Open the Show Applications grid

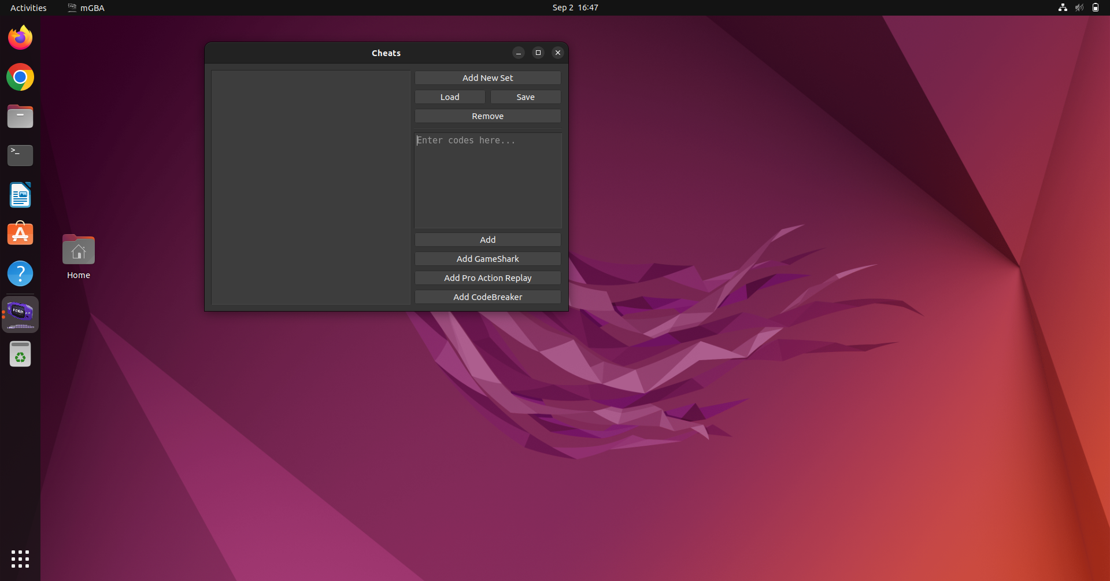pos(20,559)
